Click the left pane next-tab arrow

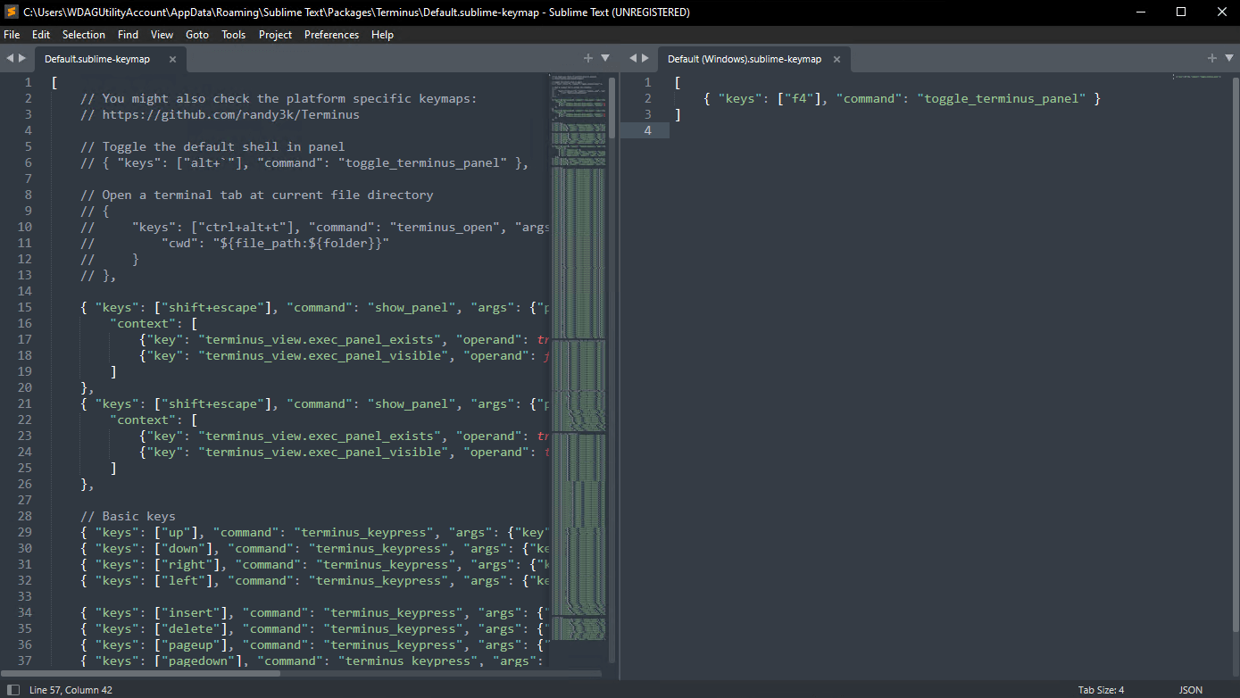[22, 58]
